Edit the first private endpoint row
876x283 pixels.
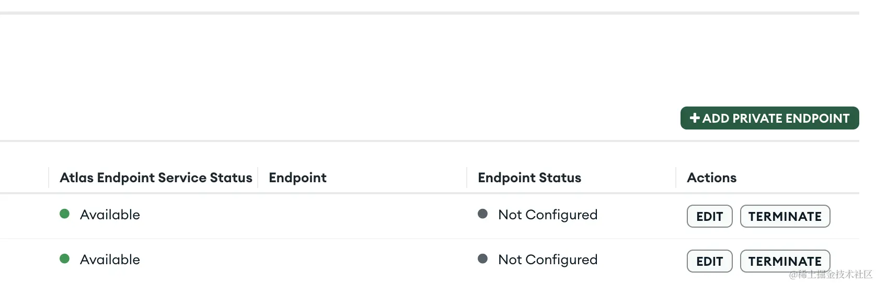[709, 216]
